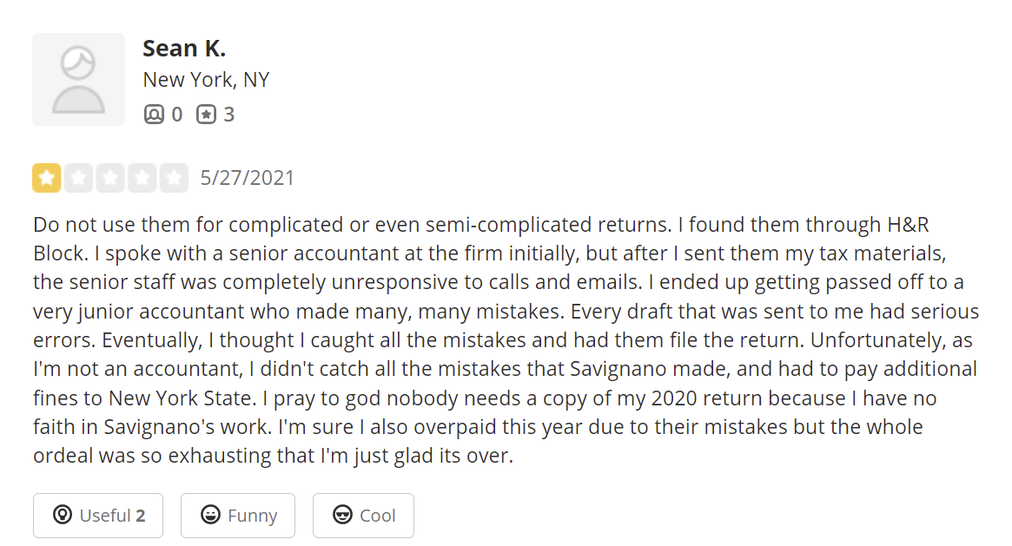Screen dimensions: 1012x546
Task: Select the fifth empty rating star
Action: 174,178
